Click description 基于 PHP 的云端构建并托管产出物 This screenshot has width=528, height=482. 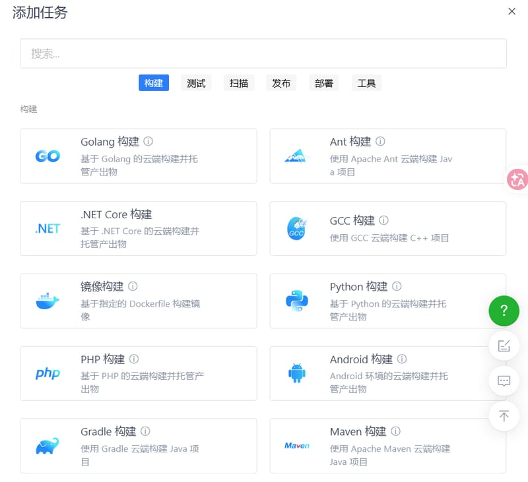pos(142,382)
